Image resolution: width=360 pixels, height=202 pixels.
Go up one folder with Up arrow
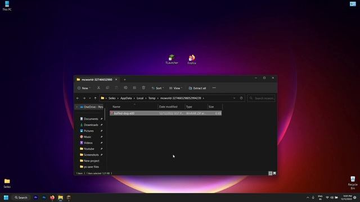pos(95,98)
